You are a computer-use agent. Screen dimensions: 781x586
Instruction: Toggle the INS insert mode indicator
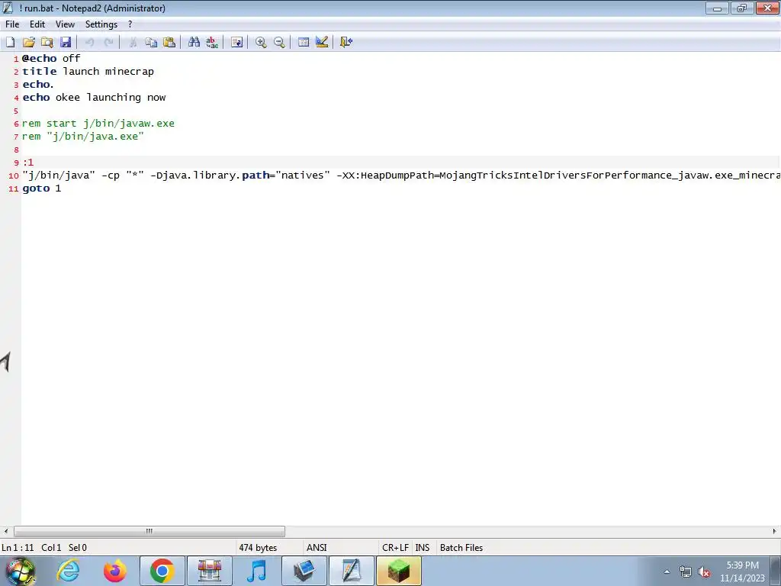coord(423,548)
